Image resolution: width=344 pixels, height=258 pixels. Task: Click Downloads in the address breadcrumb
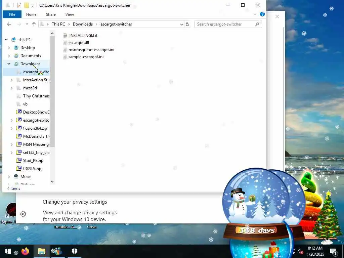click(83, 24)
